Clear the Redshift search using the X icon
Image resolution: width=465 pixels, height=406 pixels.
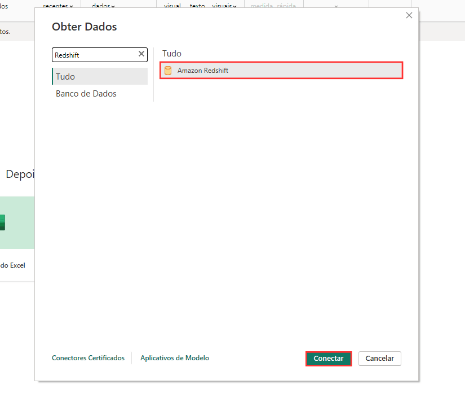point(141,54)
